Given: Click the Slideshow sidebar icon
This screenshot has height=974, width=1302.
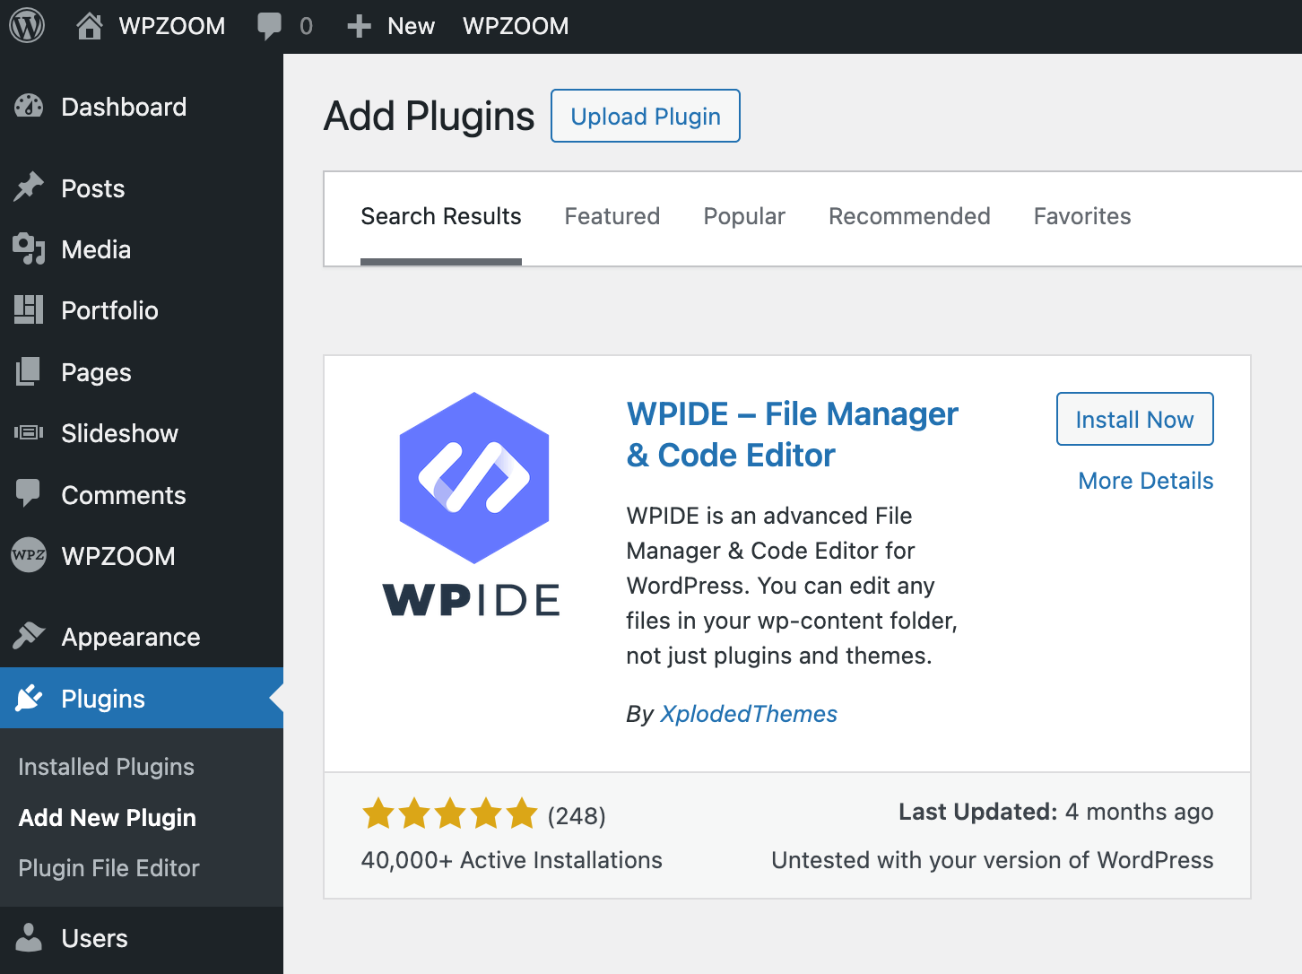Looking at the screenshot, I should click(30, 433).
